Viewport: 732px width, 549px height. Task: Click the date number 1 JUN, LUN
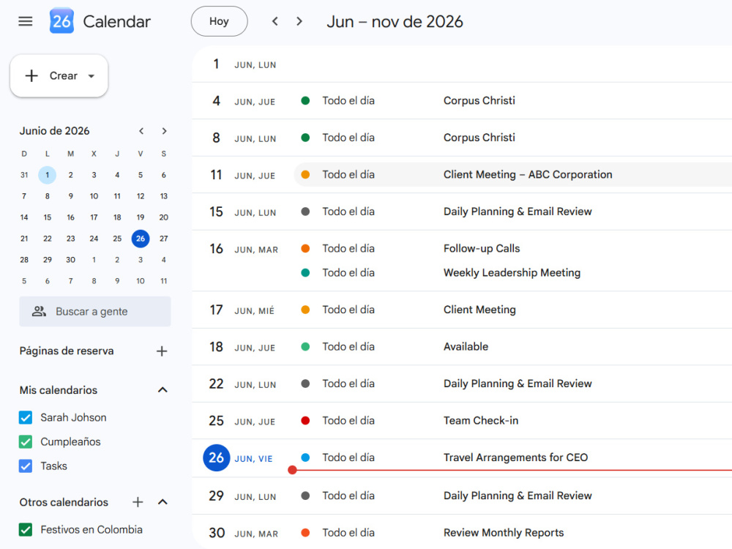point(216,64)
